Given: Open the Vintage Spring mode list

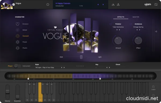Looking at the screenshot, I should tap(138, 27).
